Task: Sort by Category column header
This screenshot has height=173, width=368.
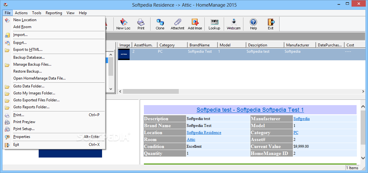Action: [x=172, y=45]
